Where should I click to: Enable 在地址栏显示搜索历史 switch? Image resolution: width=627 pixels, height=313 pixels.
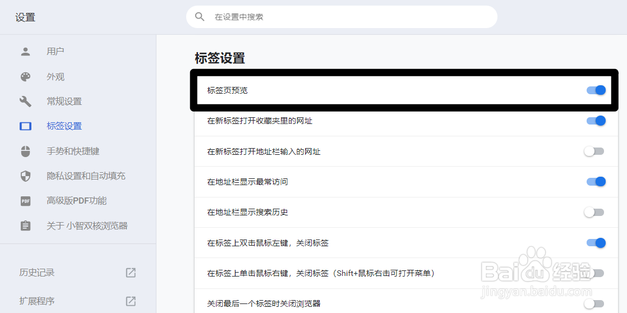(x=594, y=213)
